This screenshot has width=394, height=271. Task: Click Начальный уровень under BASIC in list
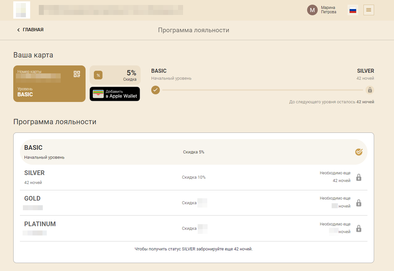click(x=44, y=157)
